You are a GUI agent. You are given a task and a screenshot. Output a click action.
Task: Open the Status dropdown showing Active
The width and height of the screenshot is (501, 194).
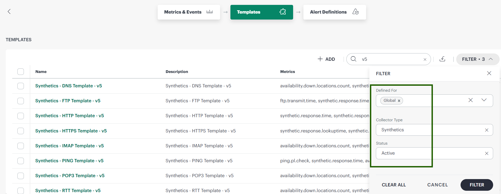[x=434, y=153]
